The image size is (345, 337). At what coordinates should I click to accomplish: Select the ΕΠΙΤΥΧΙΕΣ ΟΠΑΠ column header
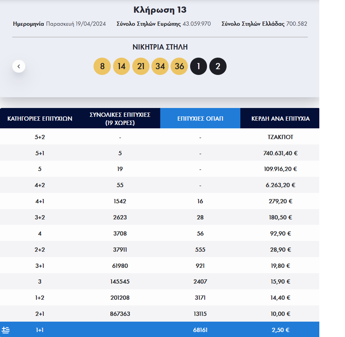tap(200, 118)
